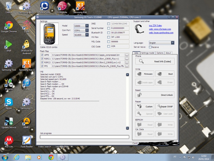Launch the Samsung Editor desktop shortcut

point(26,8)
